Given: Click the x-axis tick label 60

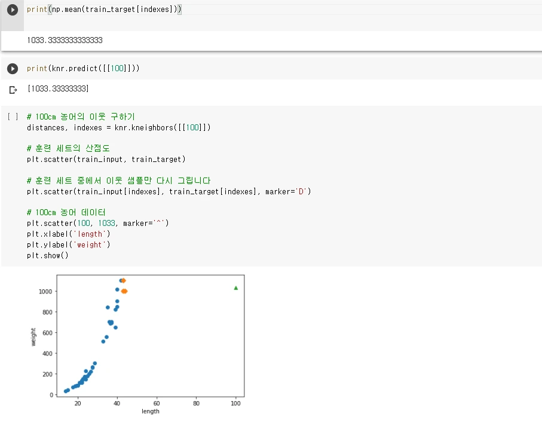Looking at the screenshot, I should tap(157, 403).
